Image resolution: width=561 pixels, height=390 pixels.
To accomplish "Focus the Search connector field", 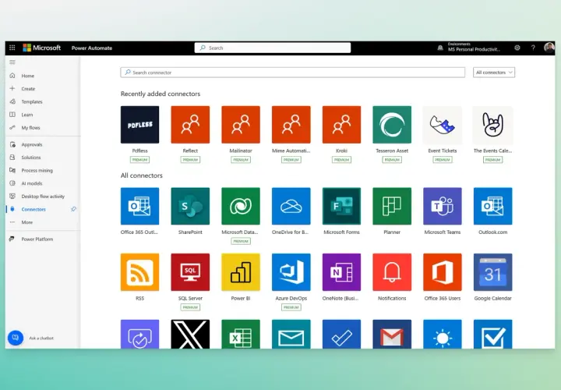I will coord(293,73).
